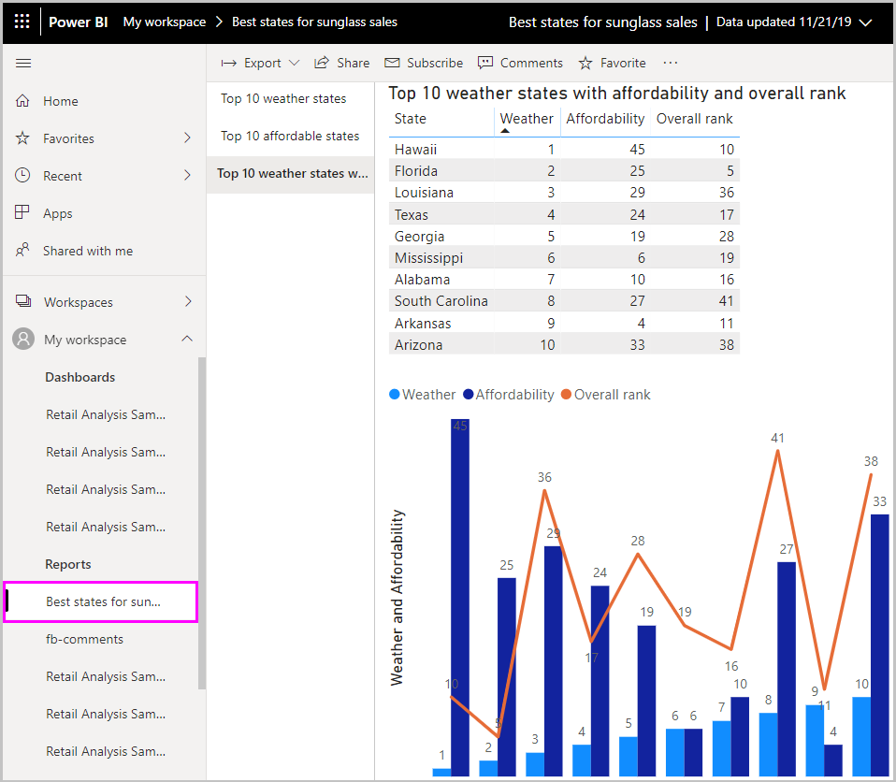Viewport: 896px width, 782px height.
Task: Click Best states for sunglass sales breadcrumb
Action: 314,22
